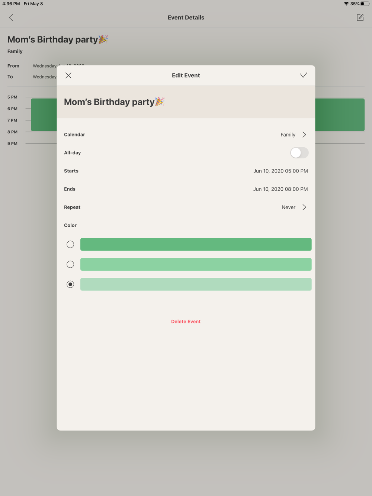This screenshot has height=496, width=372.
Task: Toggle the All-day switch on
Action: pyautogui.click(x=299, y=153)
